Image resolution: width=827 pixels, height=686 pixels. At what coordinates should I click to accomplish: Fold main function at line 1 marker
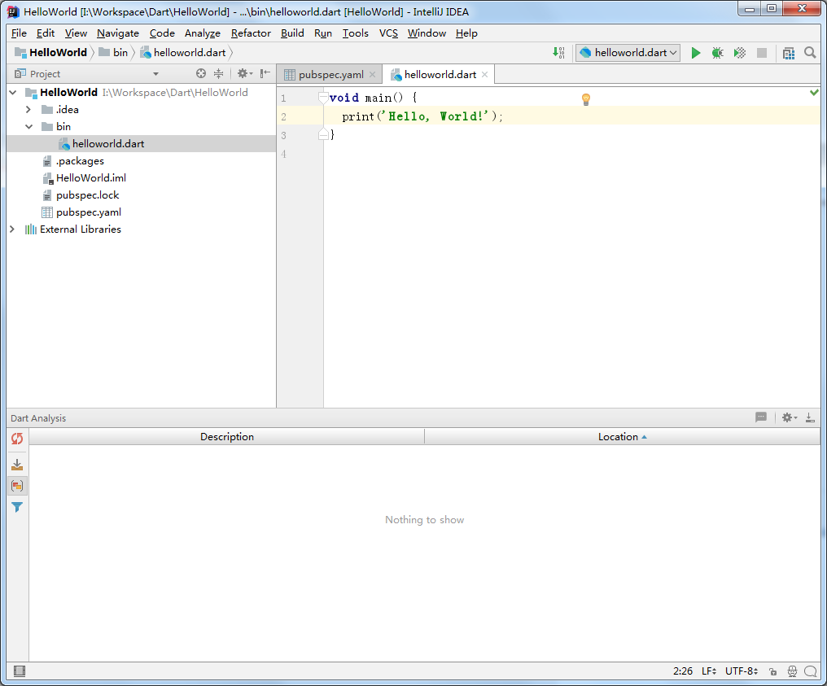[x=323, y=98]
